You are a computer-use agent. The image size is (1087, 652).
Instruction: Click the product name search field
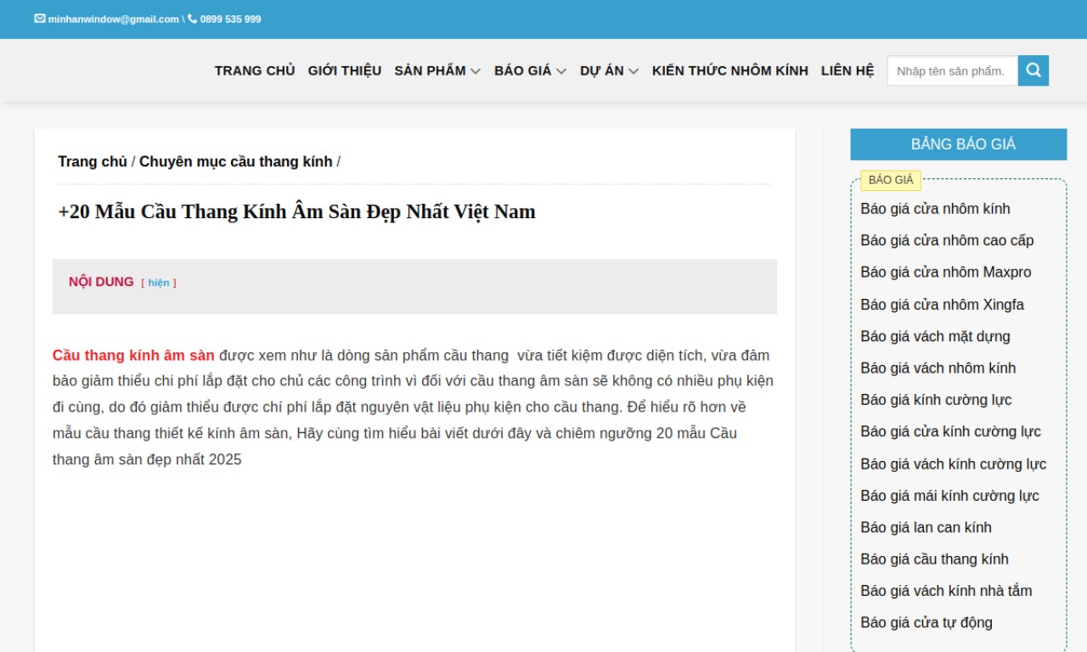click(x=952, y=70)
